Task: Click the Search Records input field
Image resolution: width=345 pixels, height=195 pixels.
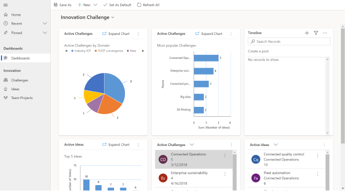Action: 289,42
